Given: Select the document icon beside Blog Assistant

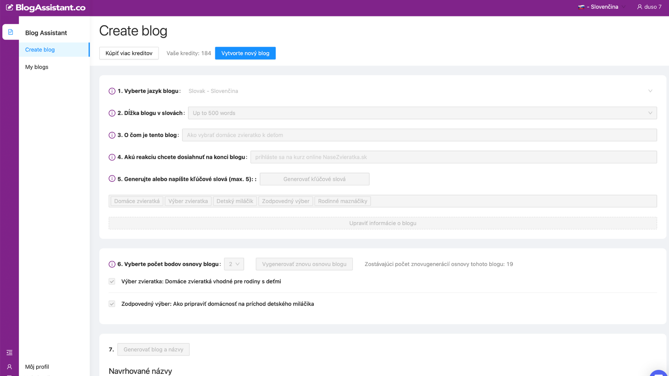Looking at the screenshot, I should [10, 32].
